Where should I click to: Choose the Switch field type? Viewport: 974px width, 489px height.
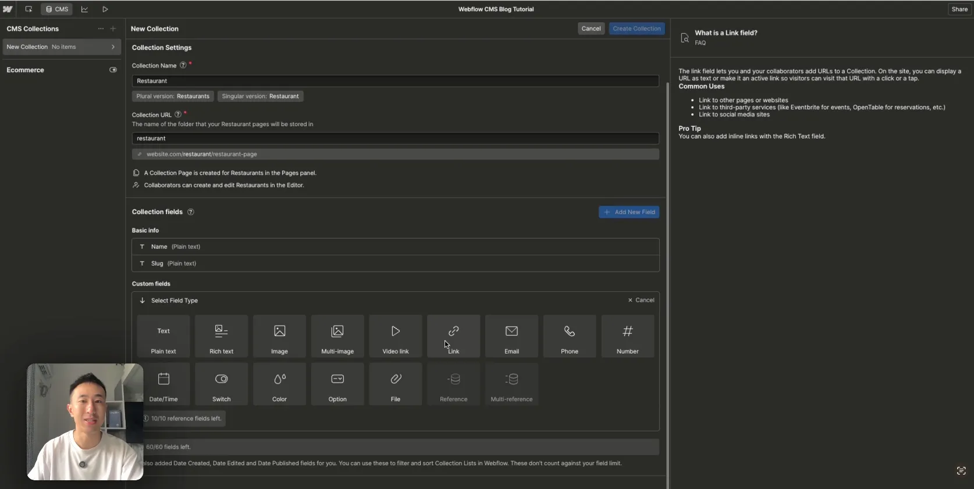tap(222, 384)
